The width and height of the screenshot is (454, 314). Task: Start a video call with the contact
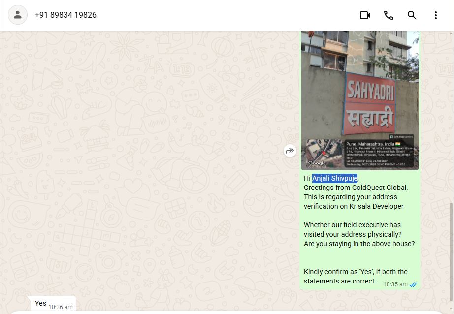click(365, 15)
